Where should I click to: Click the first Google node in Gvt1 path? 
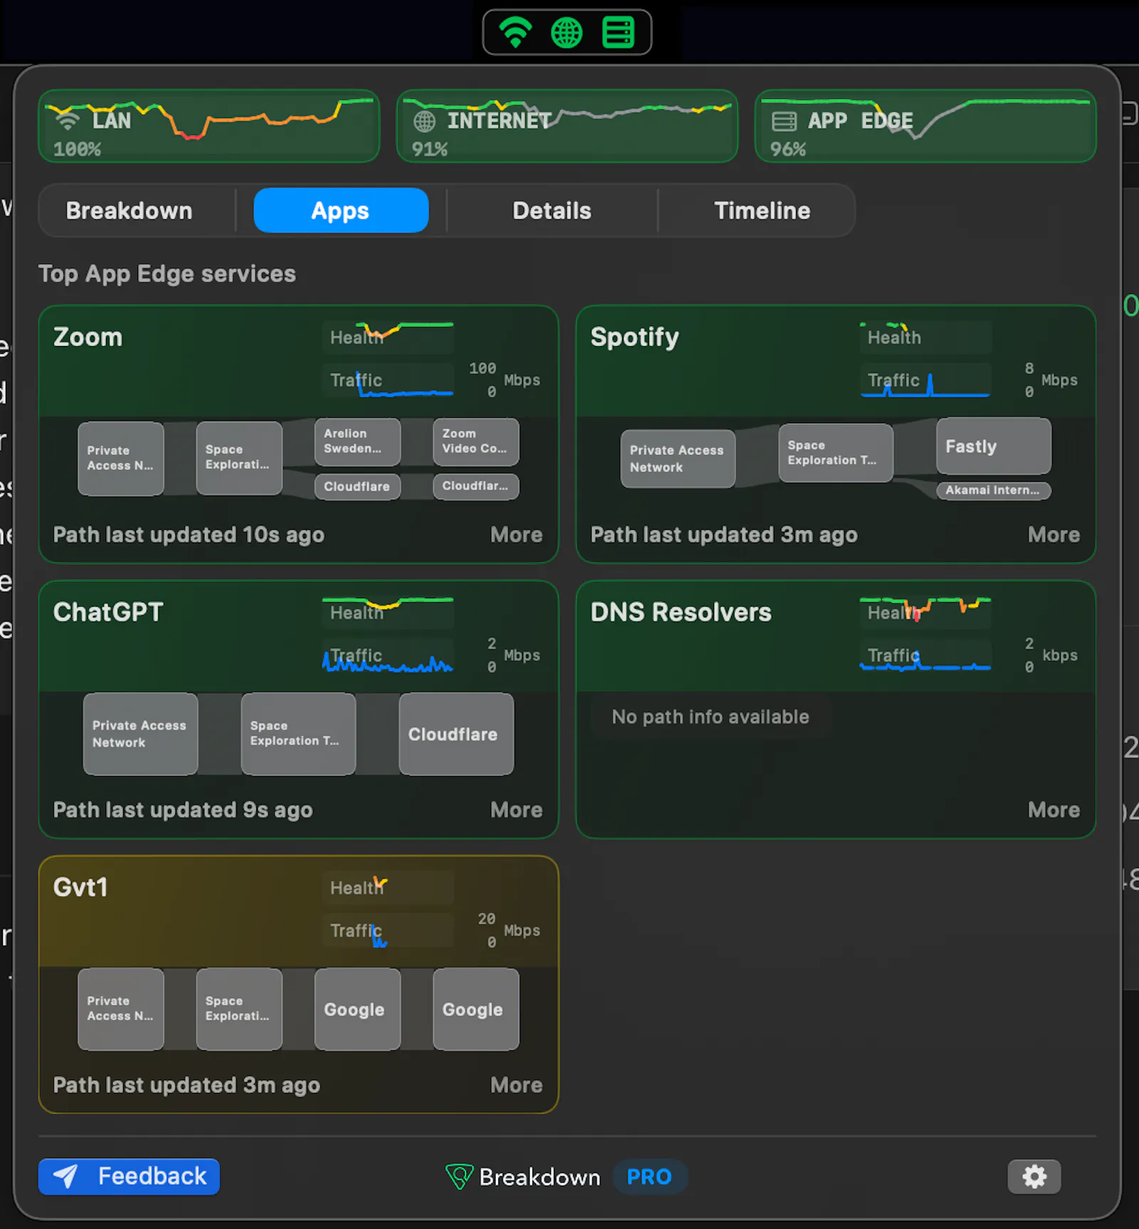(357, 1009)
